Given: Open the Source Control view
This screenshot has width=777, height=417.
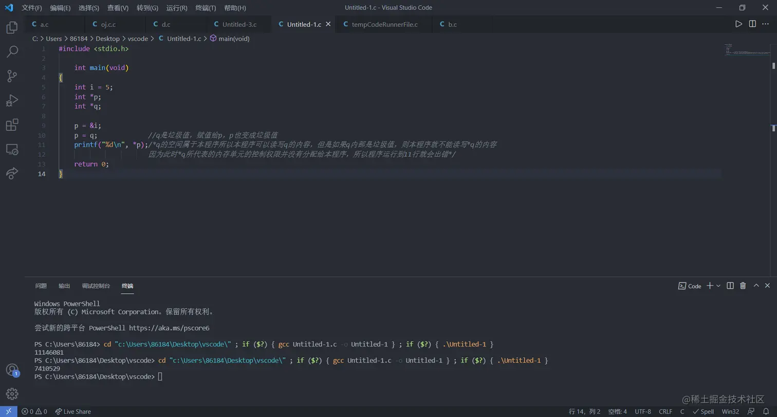Looking at the screenshot, I should (12, 76).
